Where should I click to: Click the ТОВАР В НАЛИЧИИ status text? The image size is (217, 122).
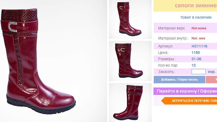coord(196,18)
